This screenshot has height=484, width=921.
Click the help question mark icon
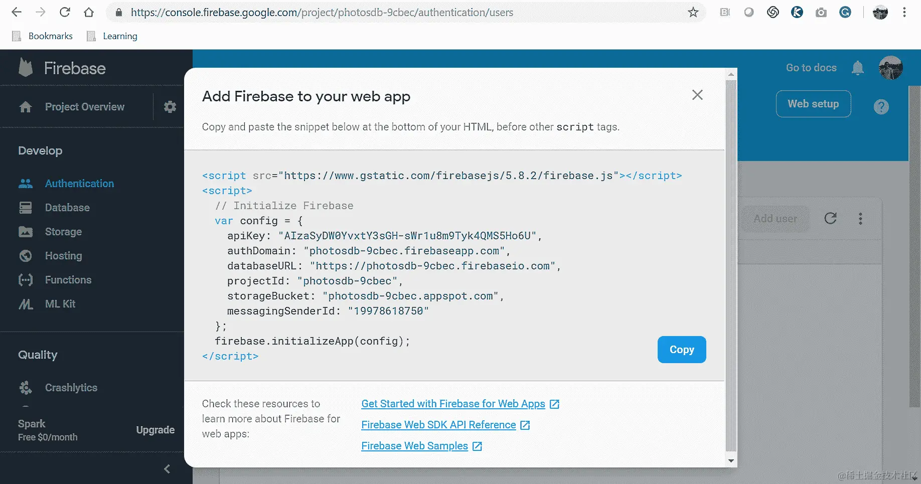point(881,107)
